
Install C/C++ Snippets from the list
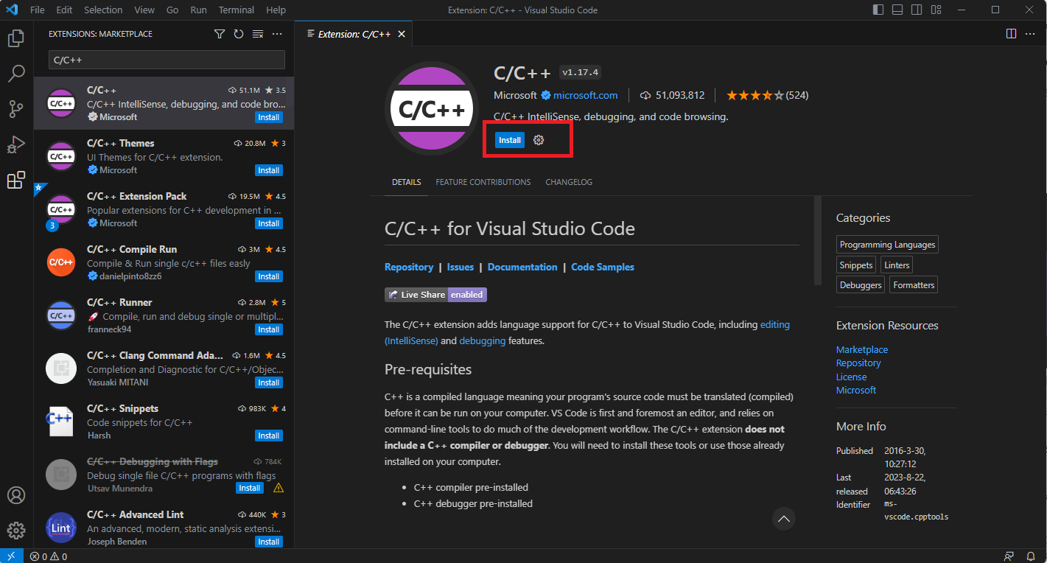tap(268, 436)
